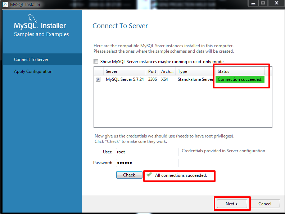Focus the User input field
The width and height of the screenshot is (285, 214).
click(147, 152)
